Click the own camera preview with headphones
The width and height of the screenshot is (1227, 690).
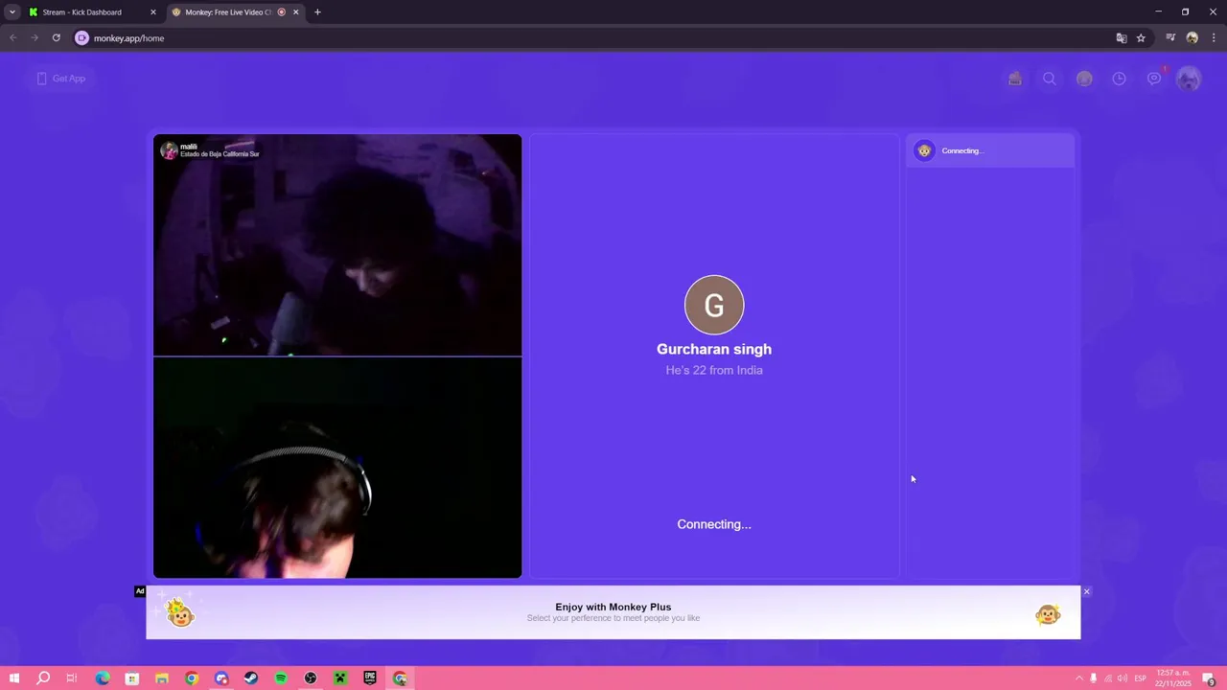(337, 468)
